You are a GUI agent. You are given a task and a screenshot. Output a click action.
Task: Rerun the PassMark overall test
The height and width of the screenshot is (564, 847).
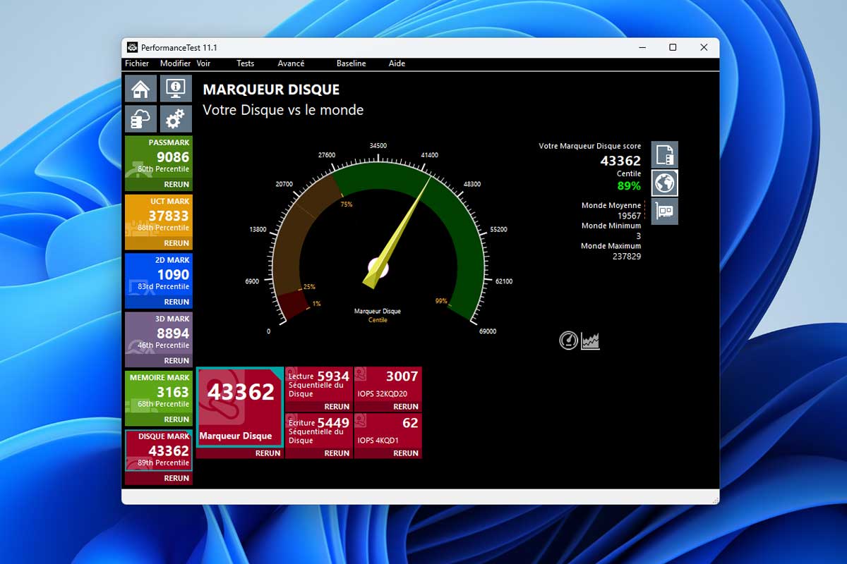tap(176, 185)
